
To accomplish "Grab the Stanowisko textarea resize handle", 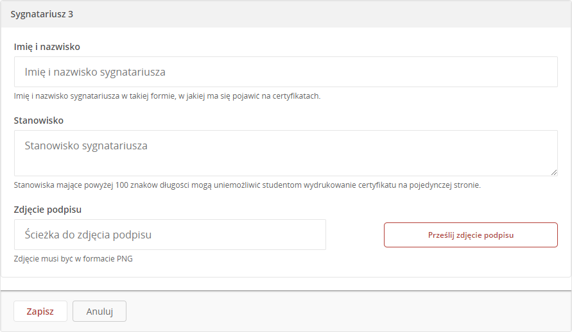I will pos(554,172).
